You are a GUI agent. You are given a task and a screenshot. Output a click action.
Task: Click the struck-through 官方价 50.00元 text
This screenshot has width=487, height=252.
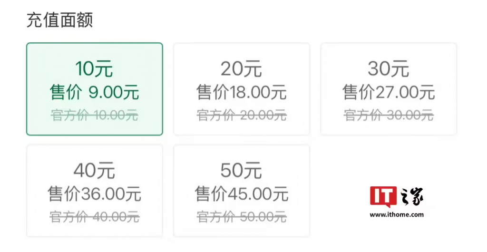241,217
